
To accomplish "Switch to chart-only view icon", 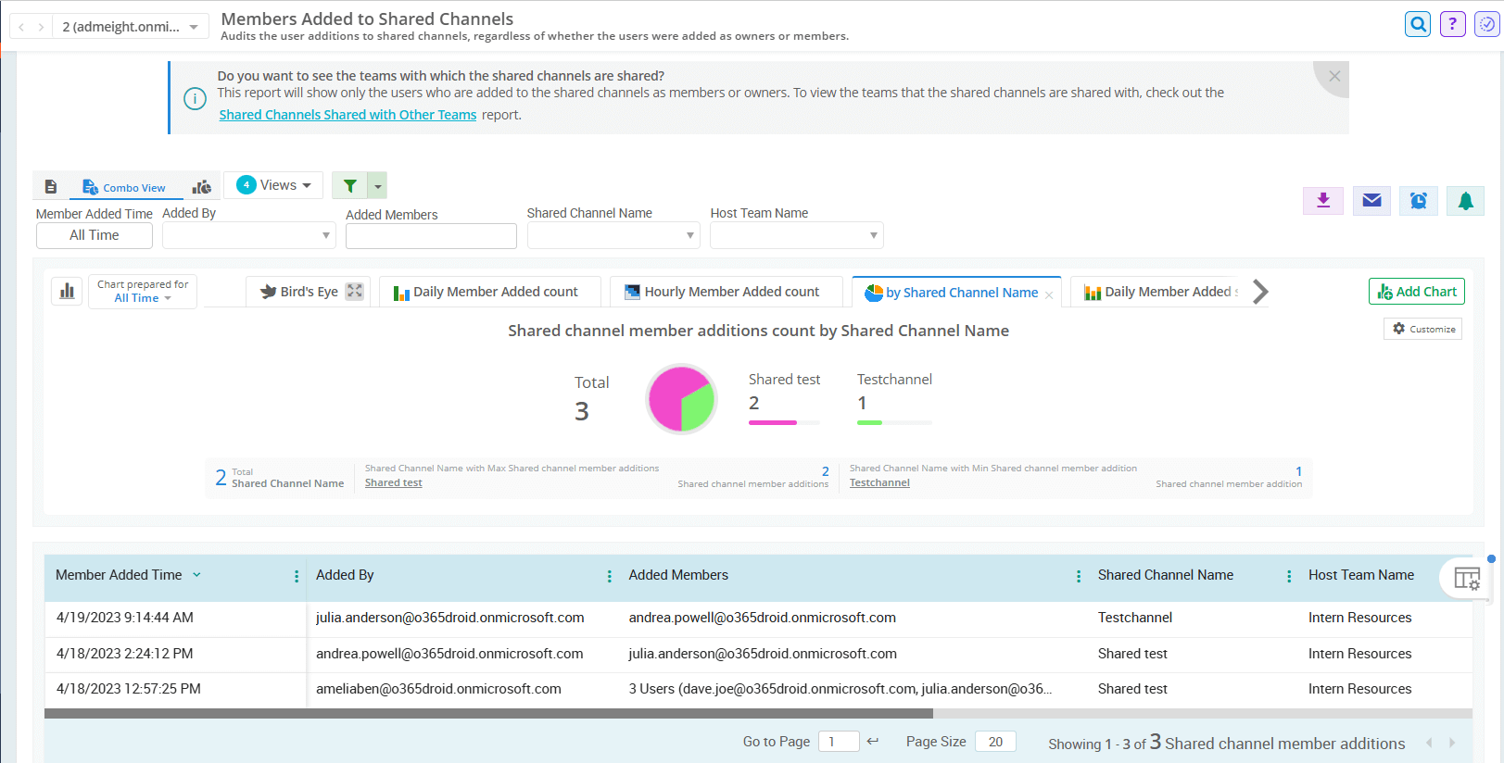I will coord(201,187).
